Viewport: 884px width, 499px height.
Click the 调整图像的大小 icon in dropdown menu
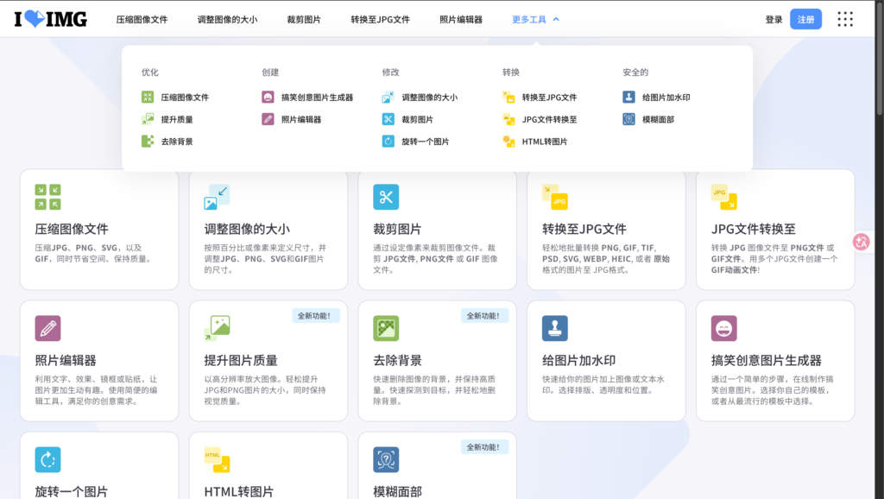click(388, 97)
